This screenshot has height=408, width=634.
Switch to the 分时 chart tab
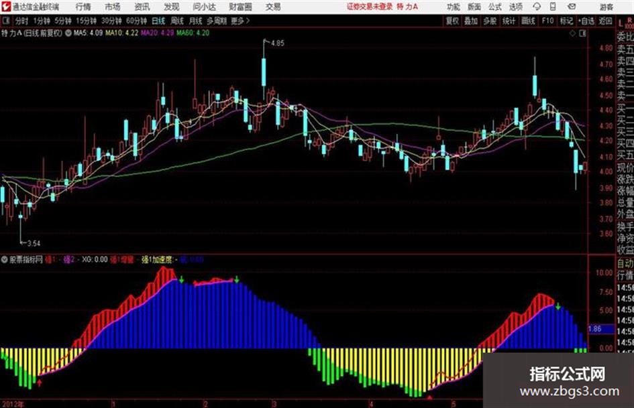21,21
